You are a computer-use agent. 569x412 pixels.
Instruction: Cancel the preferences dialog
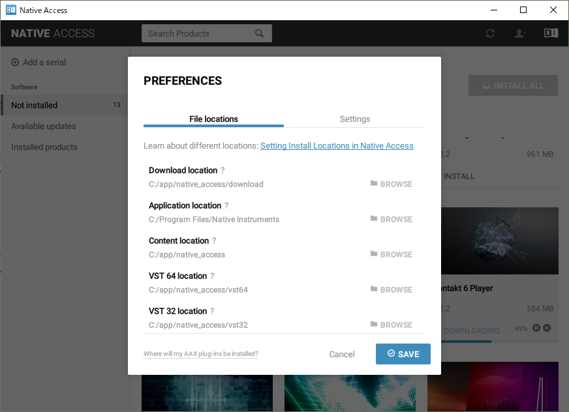coord(342,355)
